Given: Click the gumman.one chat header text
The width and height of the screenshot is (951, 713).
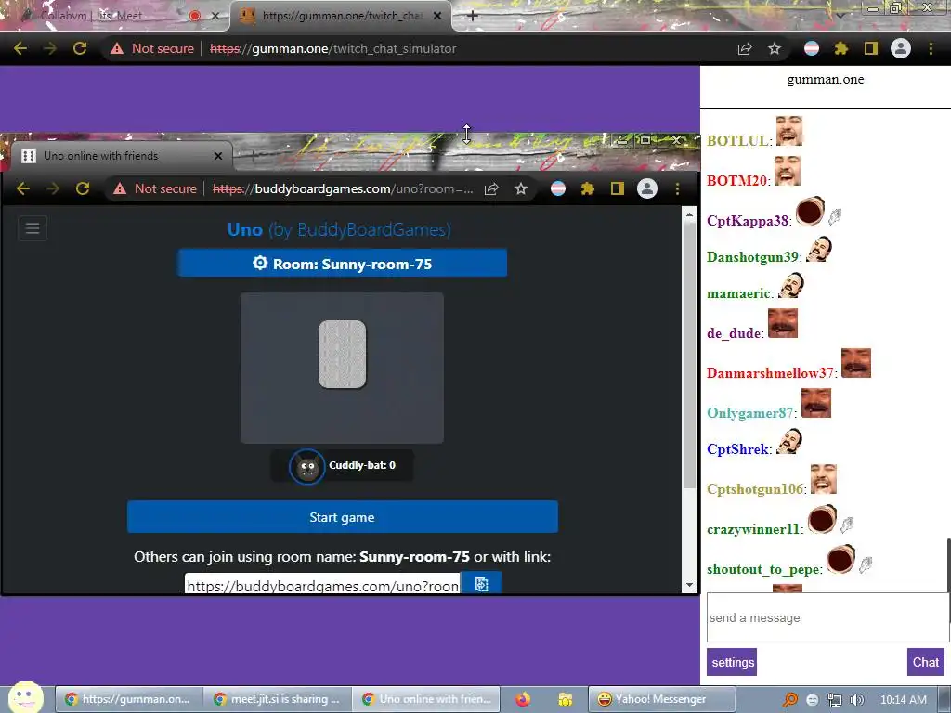Looking at the screenshot, I should tap(826, 80).
